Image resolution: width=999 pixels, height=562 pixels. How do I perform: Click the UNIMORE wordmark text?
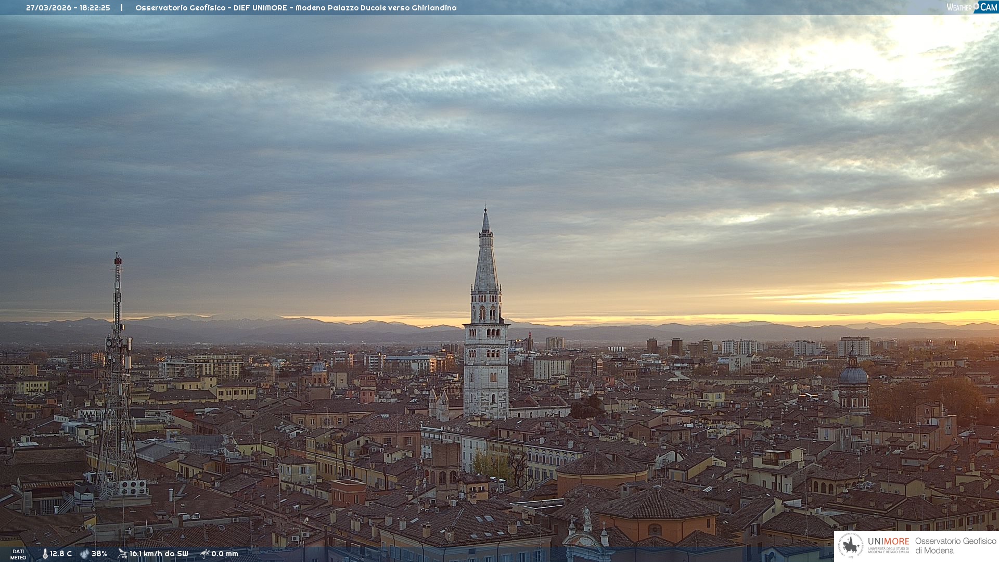pyautogui.click(x=888, y=541)
